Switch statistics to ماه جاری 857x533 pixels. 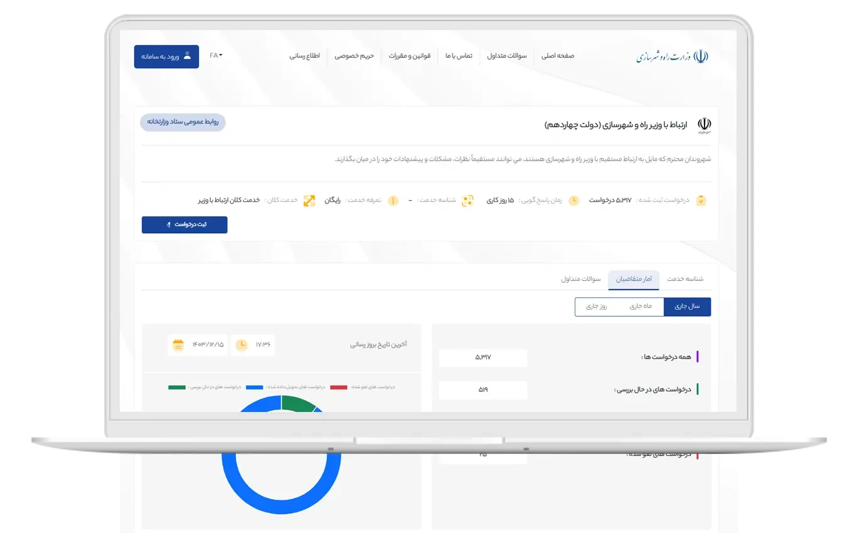641,307
